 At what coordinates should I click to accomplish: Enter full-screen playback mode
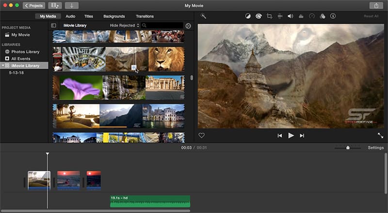tap(380, 135)
